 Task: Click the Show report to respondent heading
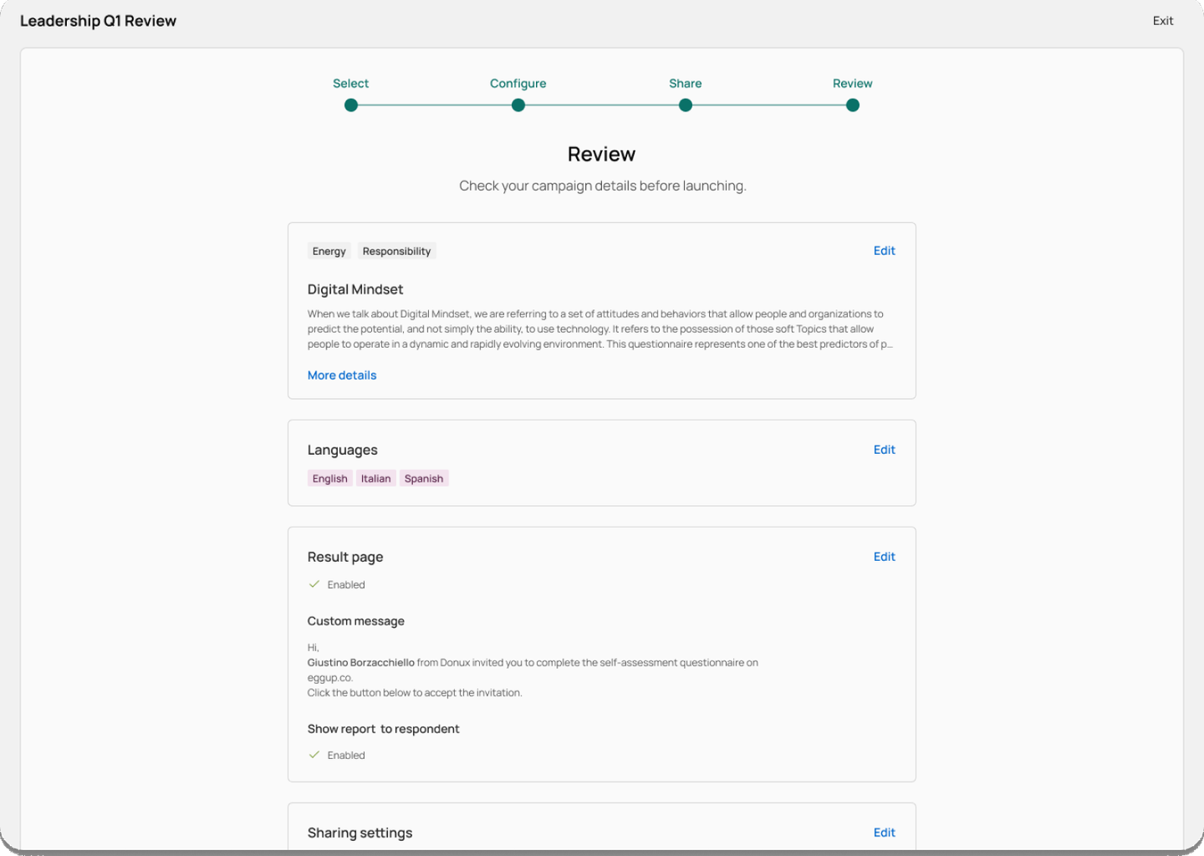click(383, 729)
